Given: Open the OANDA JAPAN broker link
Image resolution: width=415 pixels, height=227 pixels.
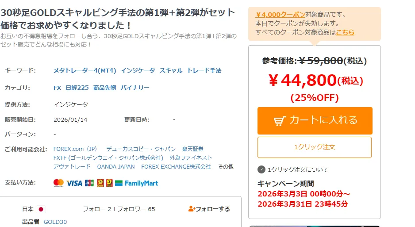Looking at the screenshot, I should coord(116,166).
